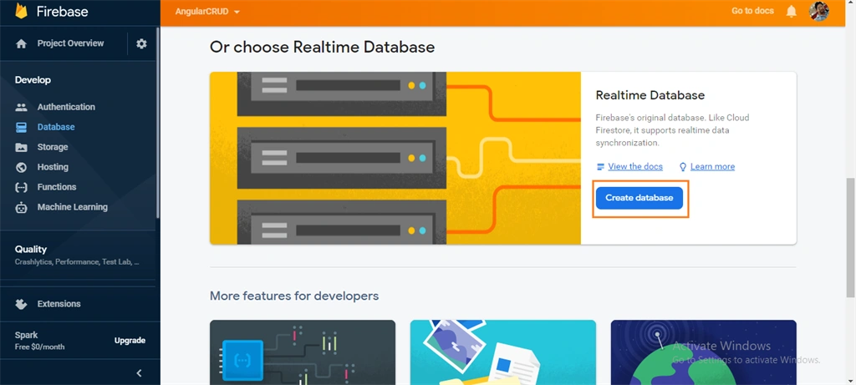Click the Functions brackets icon

tap(21, 187)
